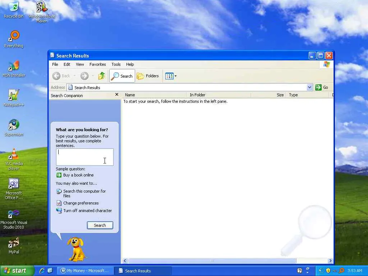Click the Windows flag logo in menu bar

coord(326,64)
